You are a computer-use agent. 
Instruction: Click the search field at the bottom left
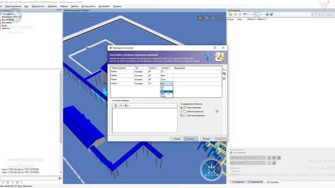coord(29,178)
